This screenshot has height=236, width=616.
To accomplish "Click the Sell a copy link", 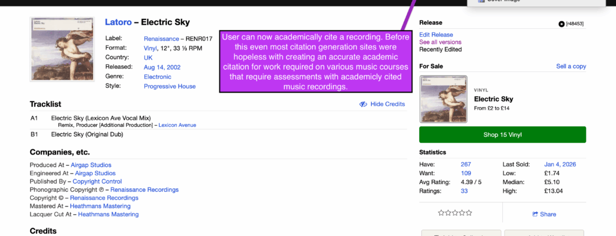I will 571,66.
